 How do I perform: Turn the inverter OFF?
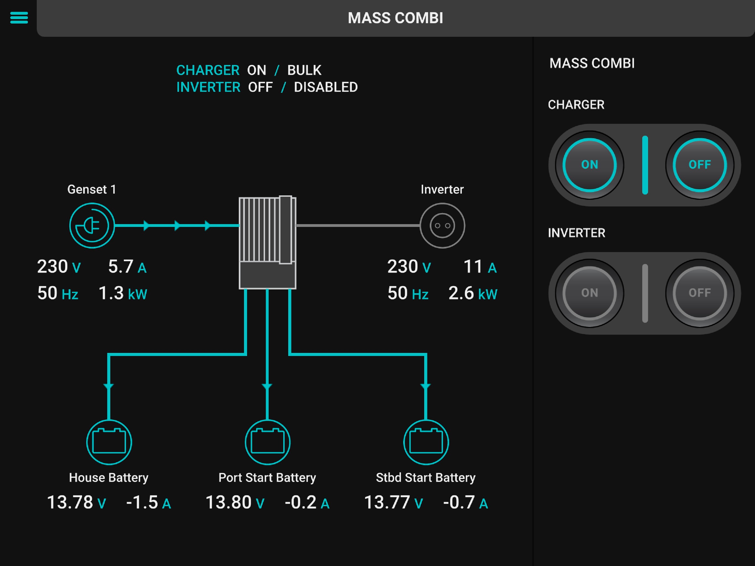[699, 293]
